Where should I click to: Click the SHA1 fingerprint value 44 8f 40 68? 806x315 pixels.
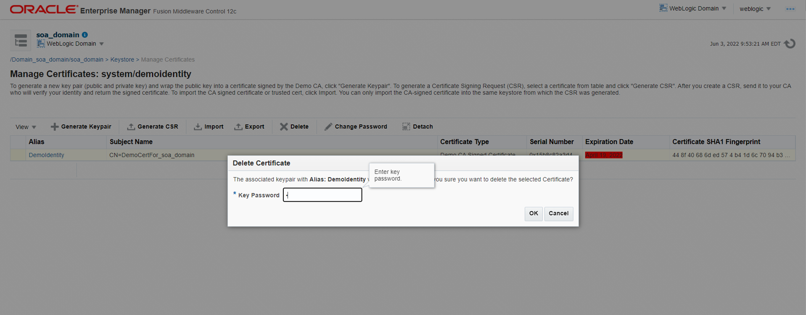[x=731, y=155]
